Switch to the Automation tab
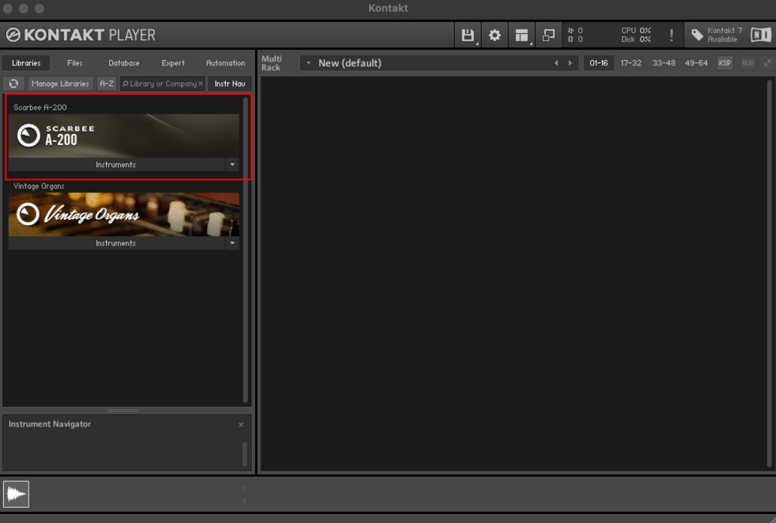 pyautogui.click(x=225, y=63)
